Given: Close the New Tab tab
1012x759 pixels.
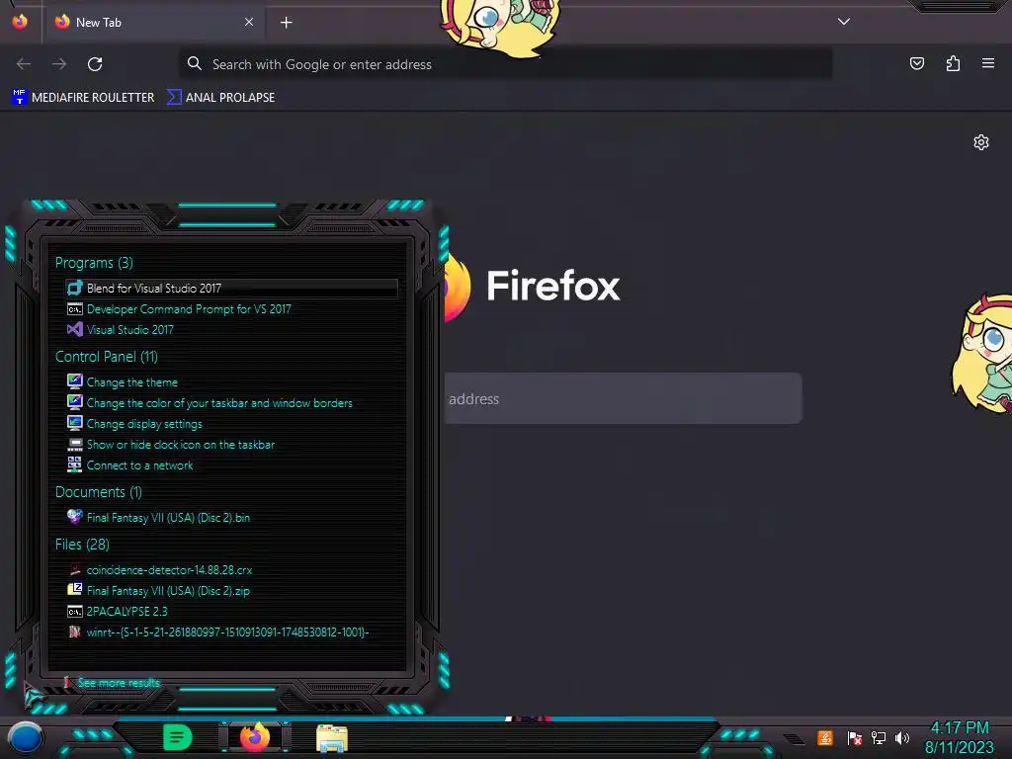Looking at the screenshot, I should (249, 22).
